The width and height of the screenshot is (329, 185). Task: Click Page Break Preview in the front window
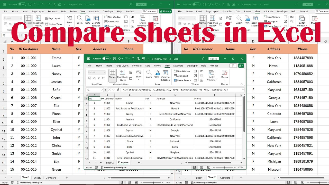(122, 75)
